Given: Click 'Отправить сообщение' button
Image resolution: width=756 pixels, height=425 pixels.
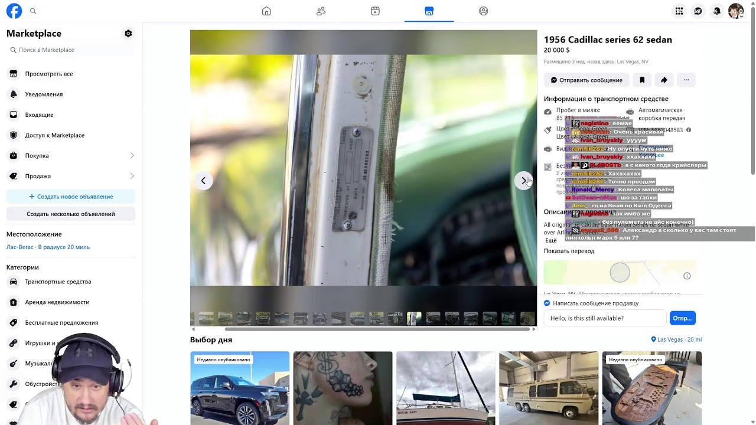Looking at the screenshot, I should pyautogui.click(x=586, y=80).
